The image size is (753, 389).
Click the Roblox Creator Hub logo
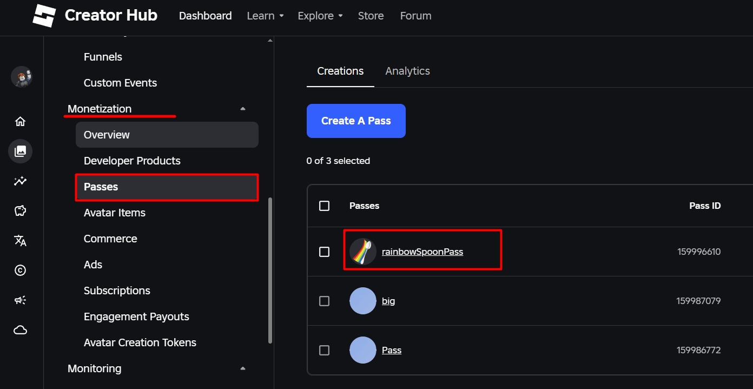pos(44,16)
